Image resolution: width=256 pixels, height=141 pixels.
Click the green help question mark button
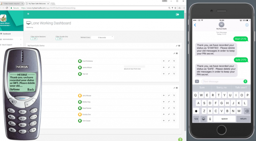coord(180,140)
